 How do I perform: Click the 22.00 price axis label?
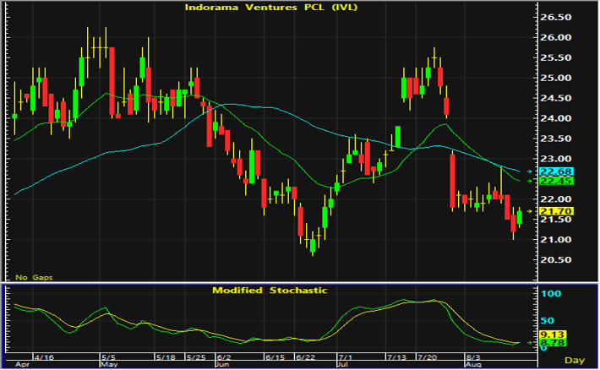[555, 199]
